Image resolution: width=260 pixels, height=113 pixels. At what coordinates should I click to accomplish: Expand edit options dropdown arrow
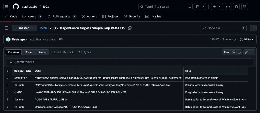point(252,52)
